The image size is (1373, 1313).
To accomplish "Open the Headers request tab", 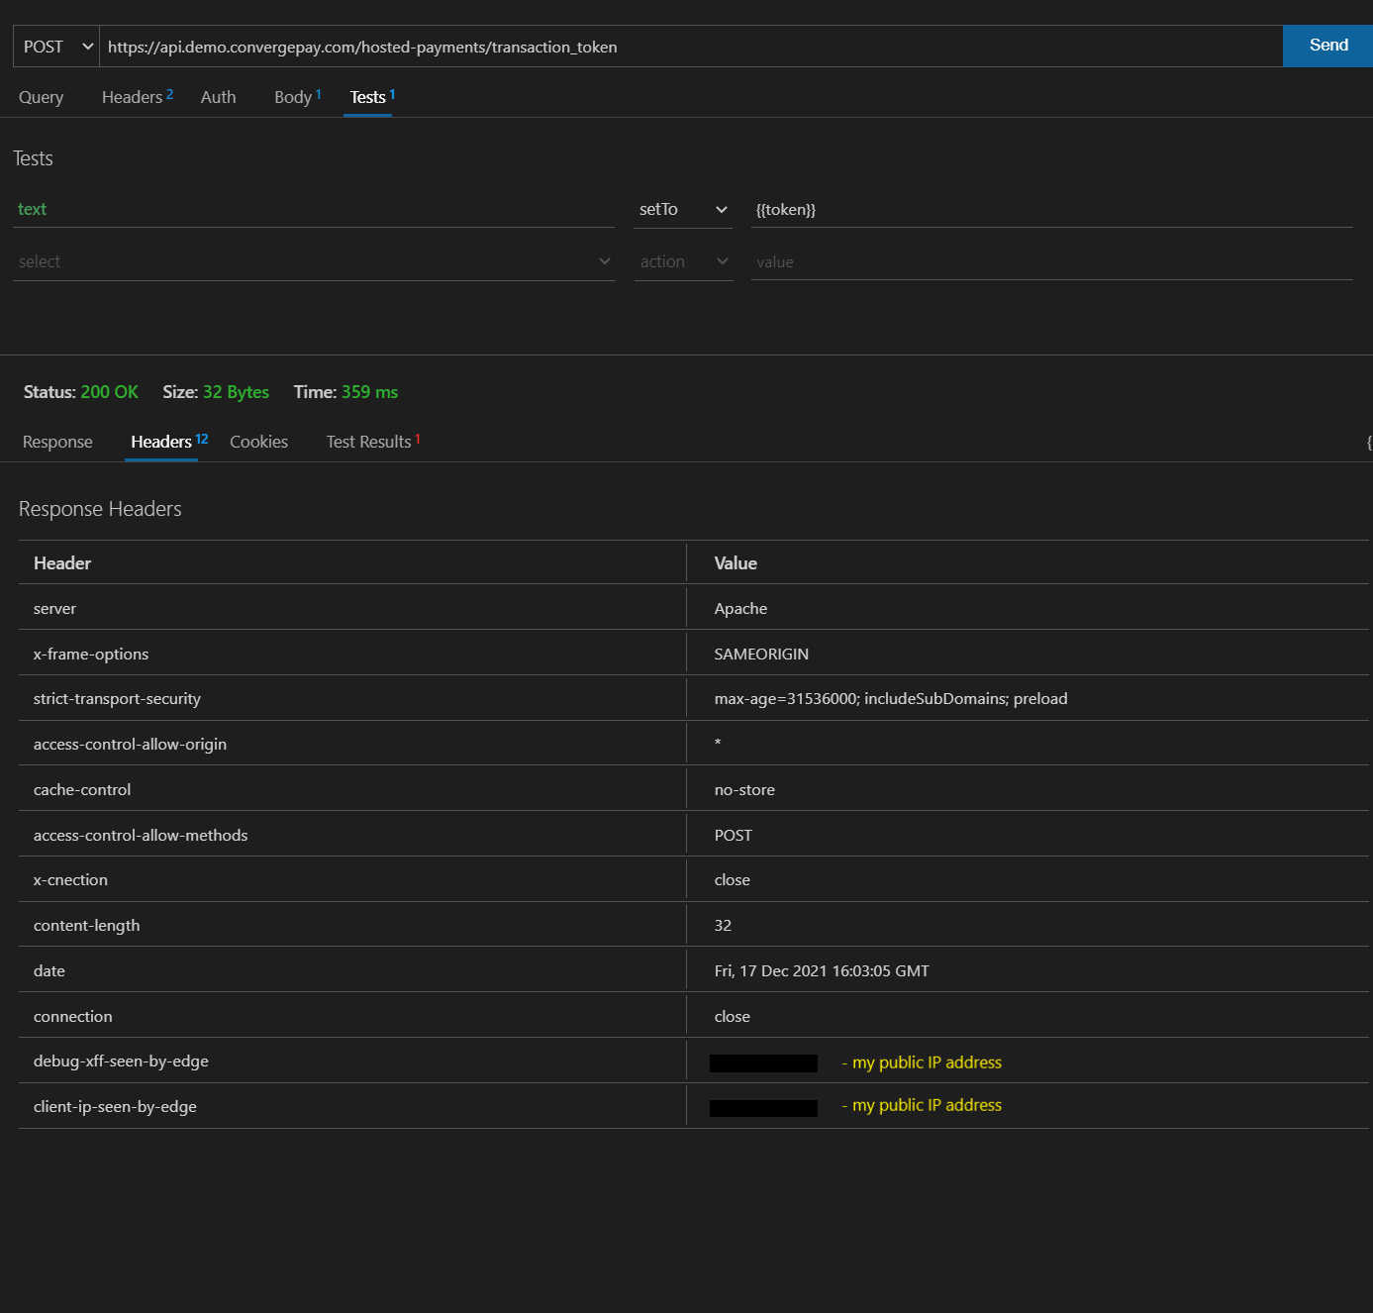I will point(131,96).
